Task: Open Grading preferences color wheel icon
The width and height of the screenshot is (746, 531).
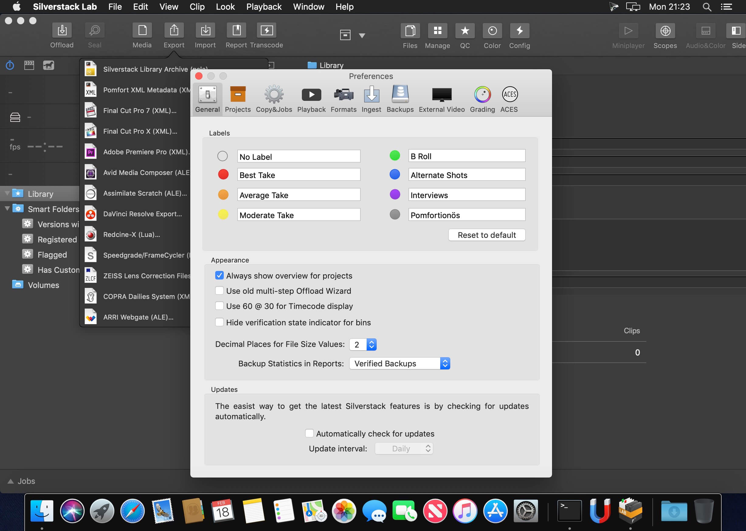Action: (x=482, y=94)
